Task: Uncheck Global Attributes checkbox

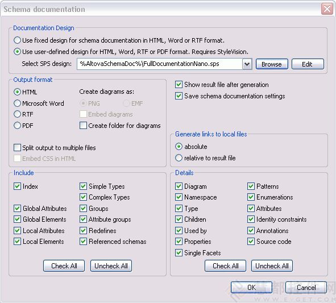Action: click(x=17, y=208)
